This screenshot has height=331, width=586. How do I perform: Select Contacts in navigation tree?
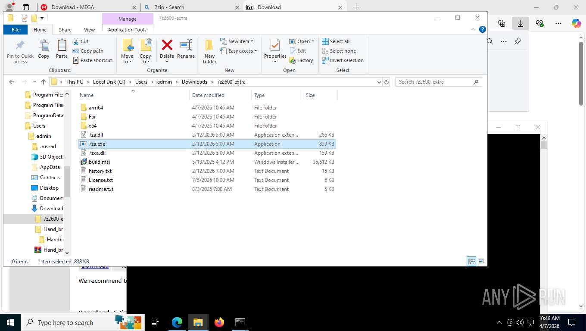(46, 178)
